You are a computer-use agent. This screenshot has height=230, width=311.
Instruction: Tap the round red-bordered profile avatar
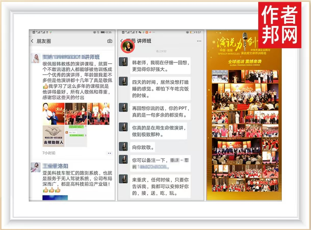(127, 46)
